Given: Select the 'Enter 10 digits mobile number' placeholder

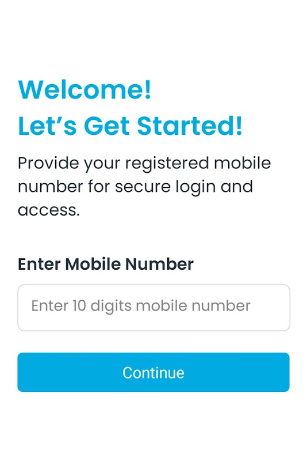Looking at the screenshot, I should click(141, 306).
